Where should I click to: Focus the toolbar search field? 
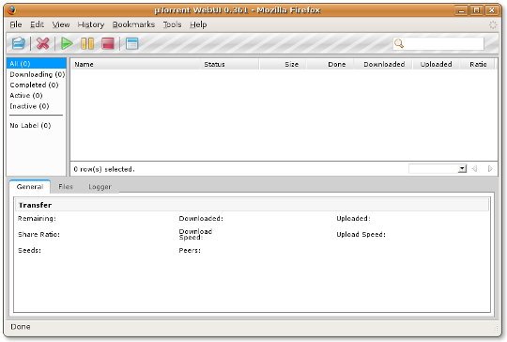coord(438,43)
